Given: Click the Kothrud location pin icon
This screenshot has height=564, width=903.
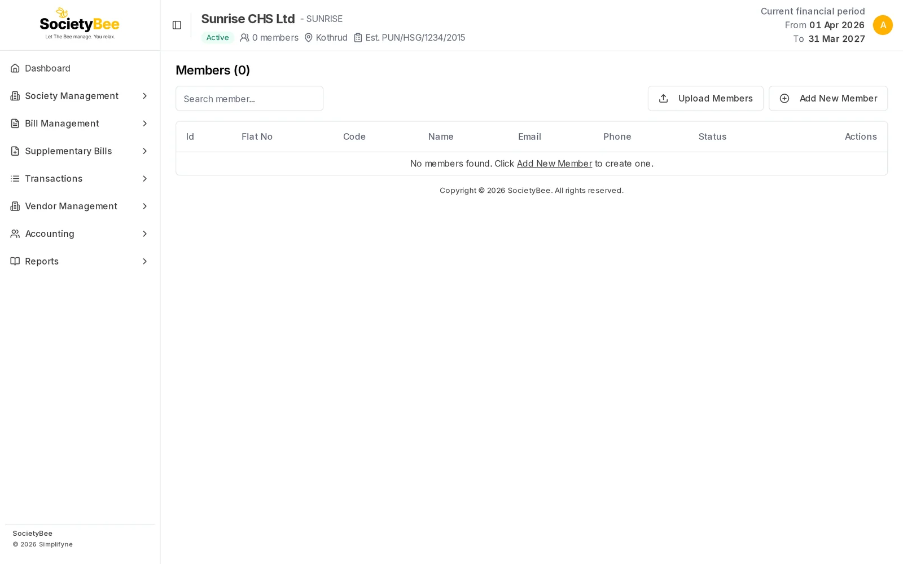Looking at the screenshot, I should point(309,38).
